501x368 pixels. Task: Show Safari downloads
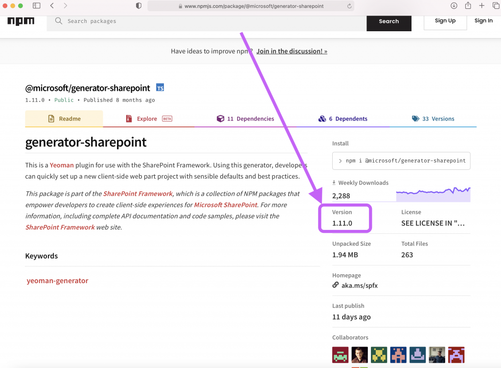coord(454,6)
